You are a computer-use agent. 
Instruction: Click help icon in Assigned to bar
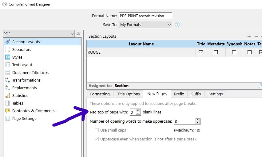pyautogui.click(x=260, y=86)
